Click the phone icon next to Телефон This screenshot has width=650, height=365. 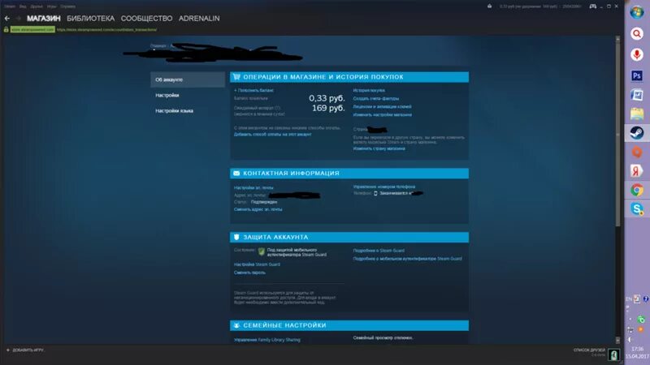(375, 193)
